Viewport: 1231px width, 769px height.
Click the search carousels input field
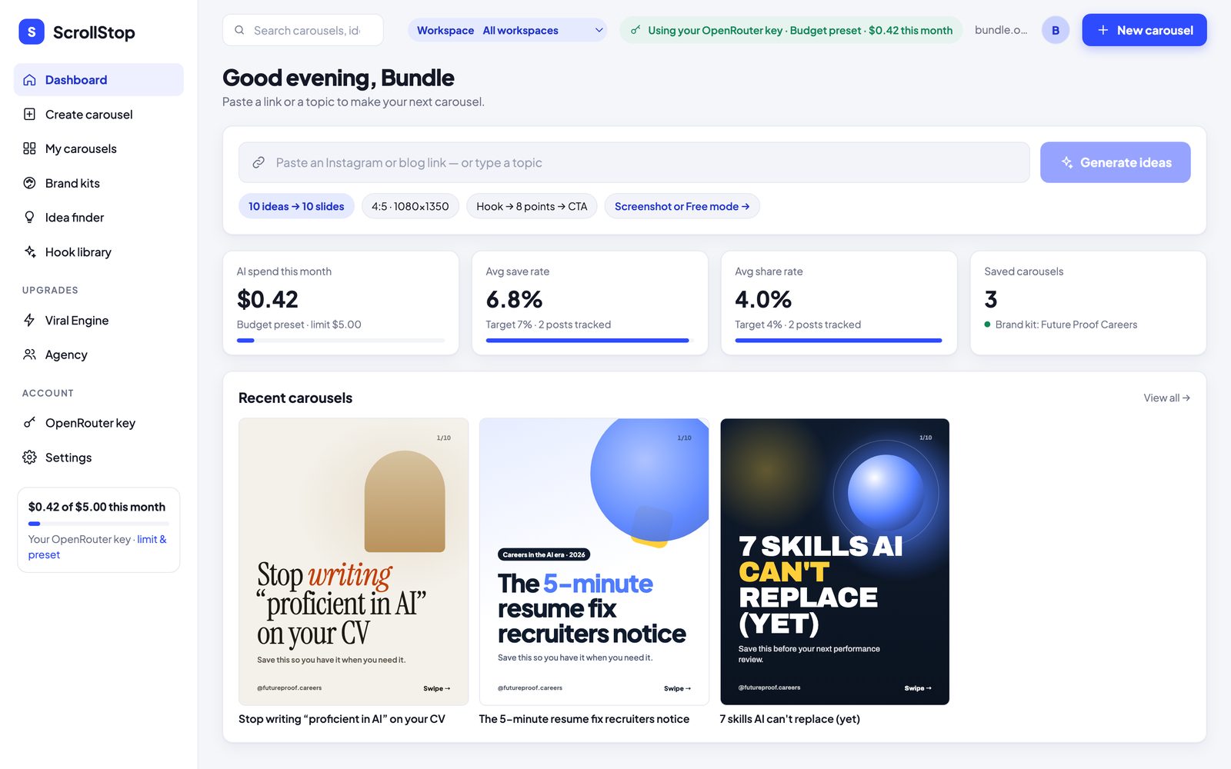coord(303,30)
